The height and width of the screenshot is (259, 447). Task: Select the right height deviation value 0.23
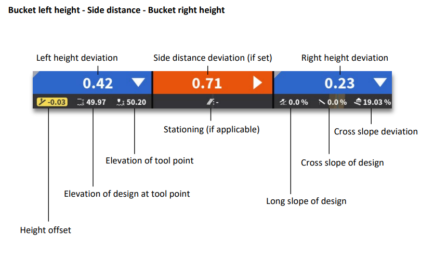[339, 83]
